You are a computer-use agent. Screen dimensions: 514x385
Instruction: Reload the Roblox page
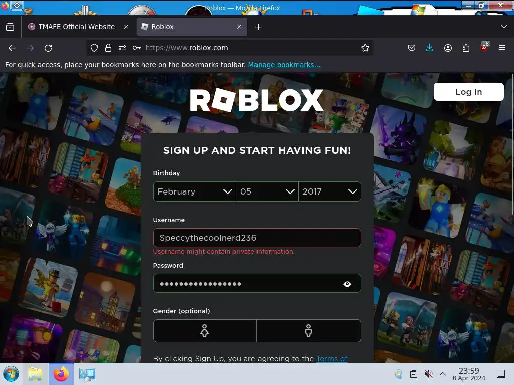48,48
